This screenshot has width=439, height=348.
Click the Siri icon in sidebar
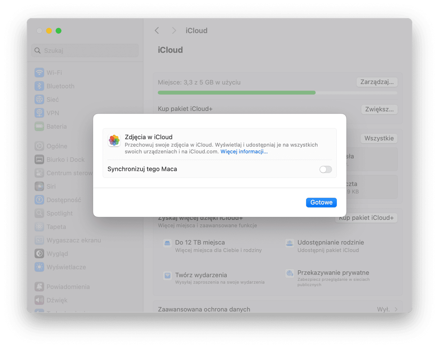[39, 186]
